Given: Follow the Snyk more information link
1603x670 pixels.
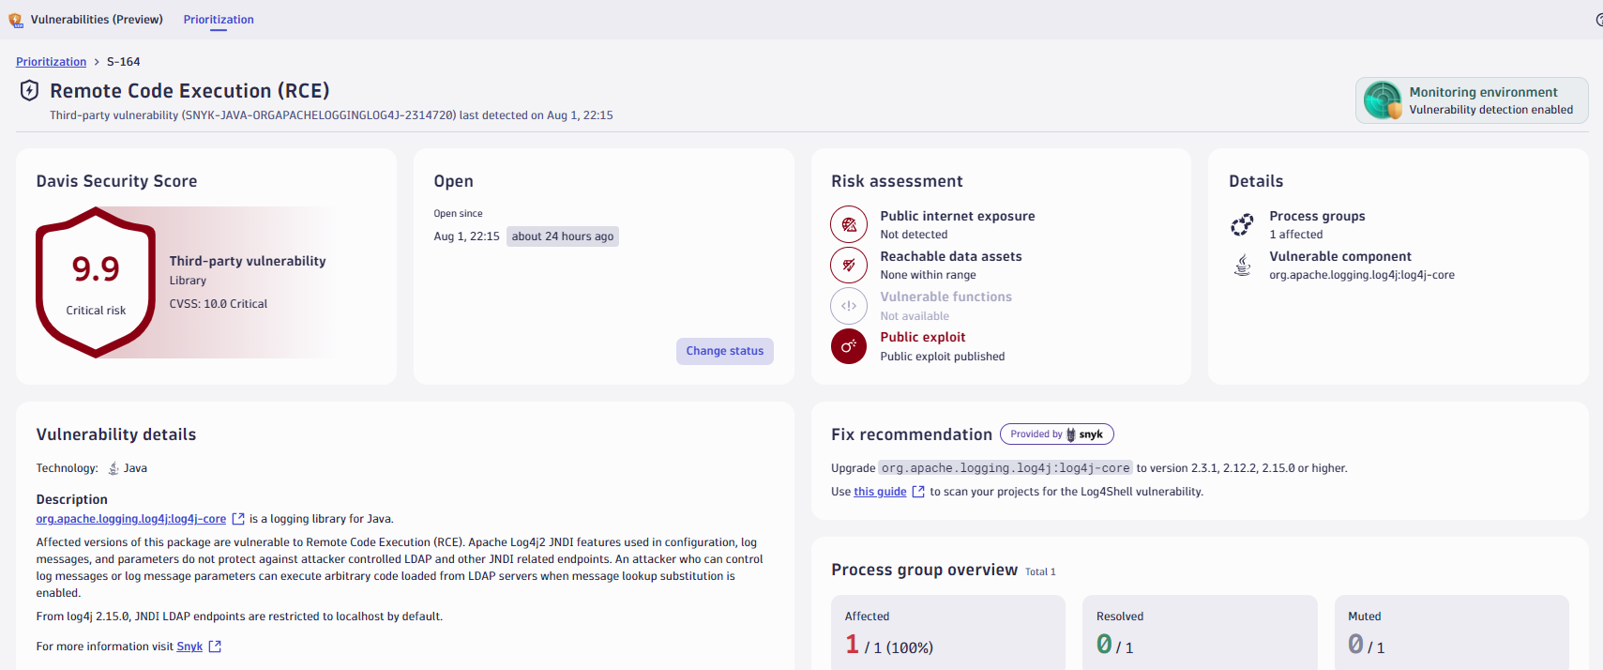Looking at the screenshot, I should (x=189, y=647).
